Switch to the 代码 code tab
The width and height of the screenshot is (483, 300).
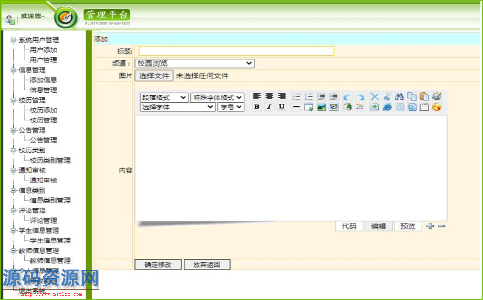pos(349,226)
